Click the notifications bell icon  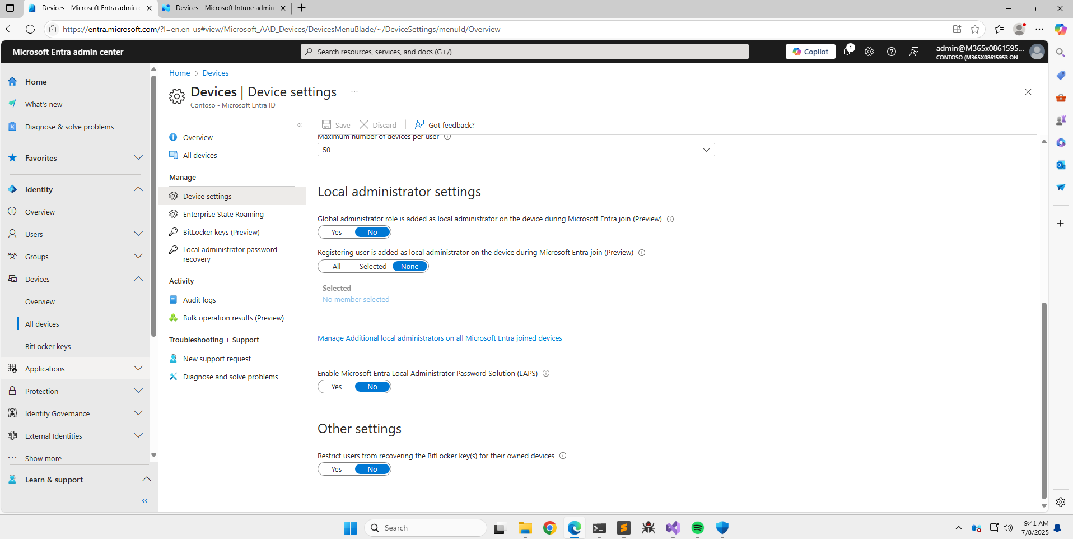click(847, 52)
